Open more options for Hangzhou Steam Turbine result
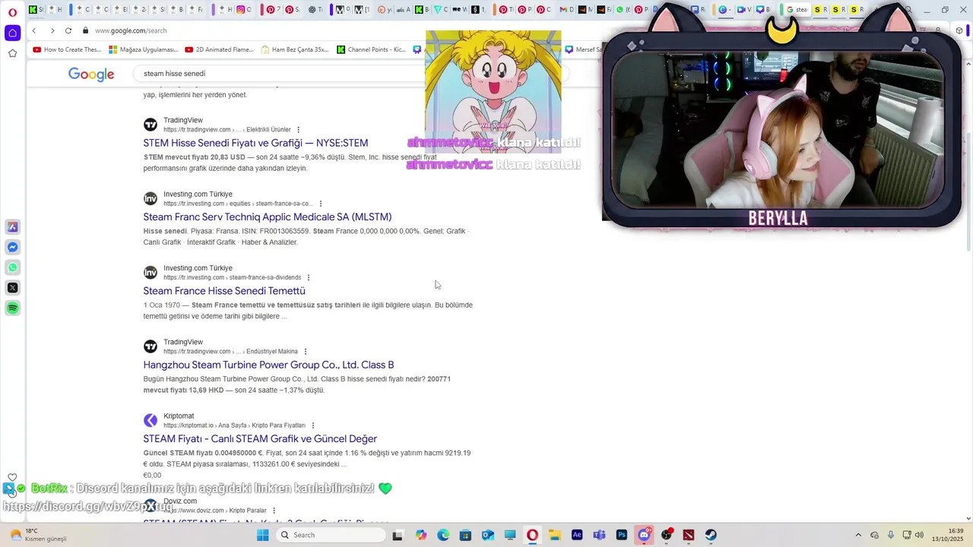 [306, 352]
